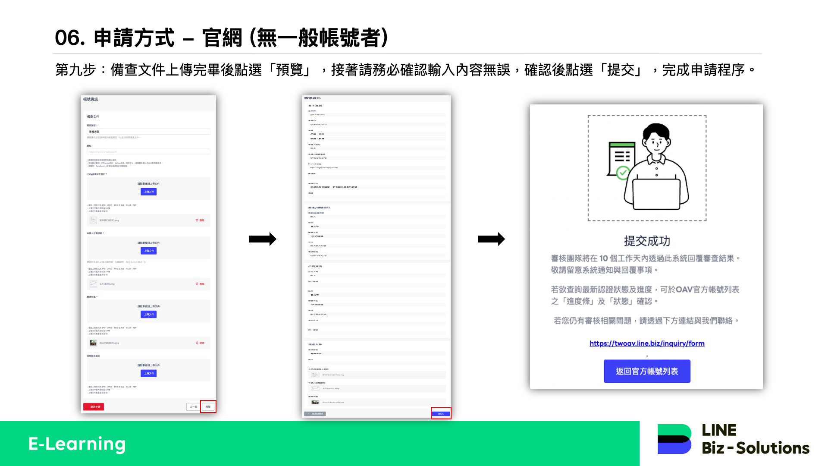This screenshot has height=466, width=828.
Task: Delete the uploaded business registration file
Action: pyautogui.click(x=200, y=220)
